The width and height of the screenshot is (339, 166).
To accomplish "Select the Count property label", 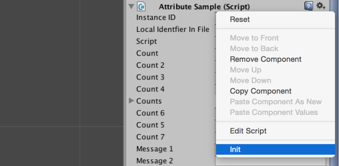I will [x=147, y=53].
